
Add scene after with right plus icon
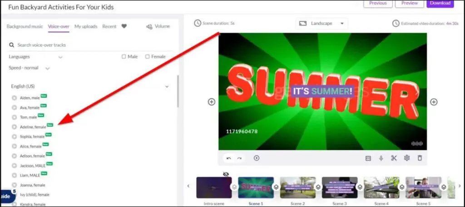coord(434,102)
